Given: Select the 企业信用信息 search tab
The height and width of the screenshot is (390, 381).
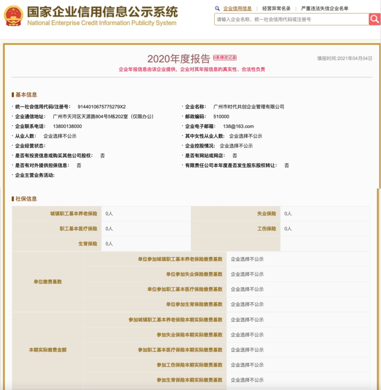Looking at the screenshot, I should pyautogui.click(x=237, y=8).
